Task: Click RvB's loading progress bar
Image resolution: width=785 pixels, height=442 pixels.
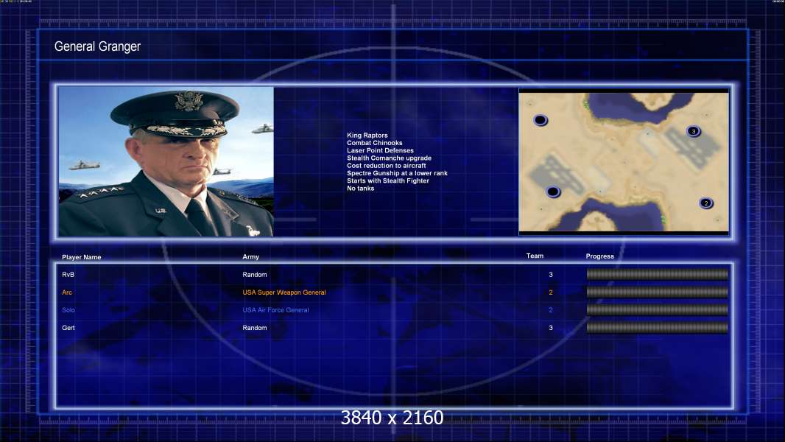Action: point(658,274)
